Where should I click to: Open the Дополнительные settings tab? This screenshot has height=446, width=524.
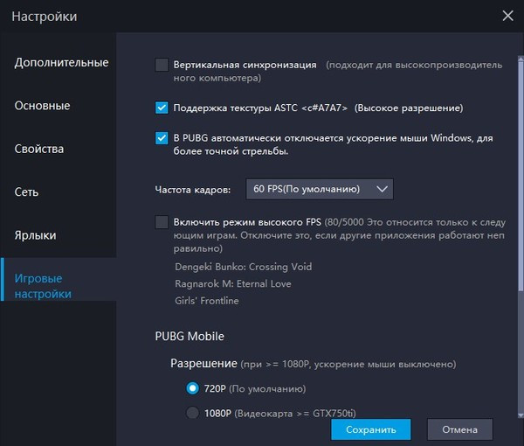pyautogui.click(x=61, y=63)
